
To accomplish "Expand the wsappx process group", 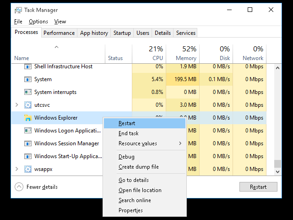I will click(x=17, y=169).
